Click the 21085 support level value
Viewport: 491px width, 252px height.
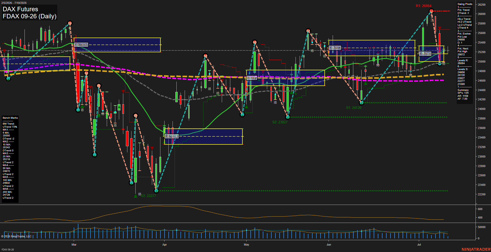(461, 84)
